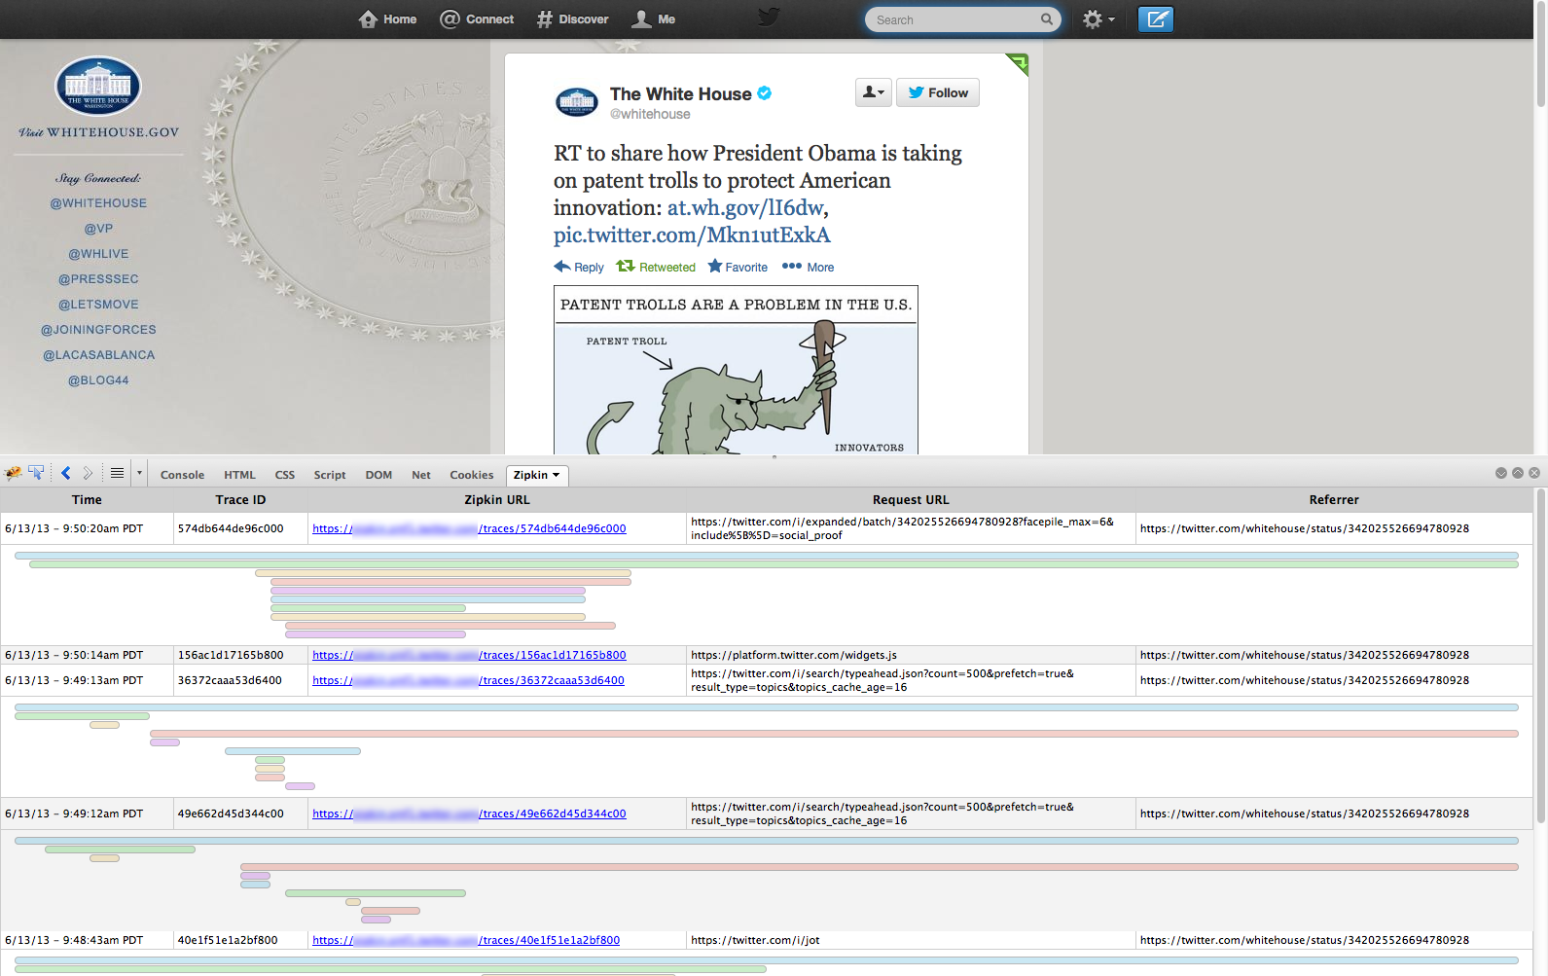This screenshot has height=976, width=1548.
Task: Open the @BLOG44 sidebar link
Action: (x=98, y=380)
